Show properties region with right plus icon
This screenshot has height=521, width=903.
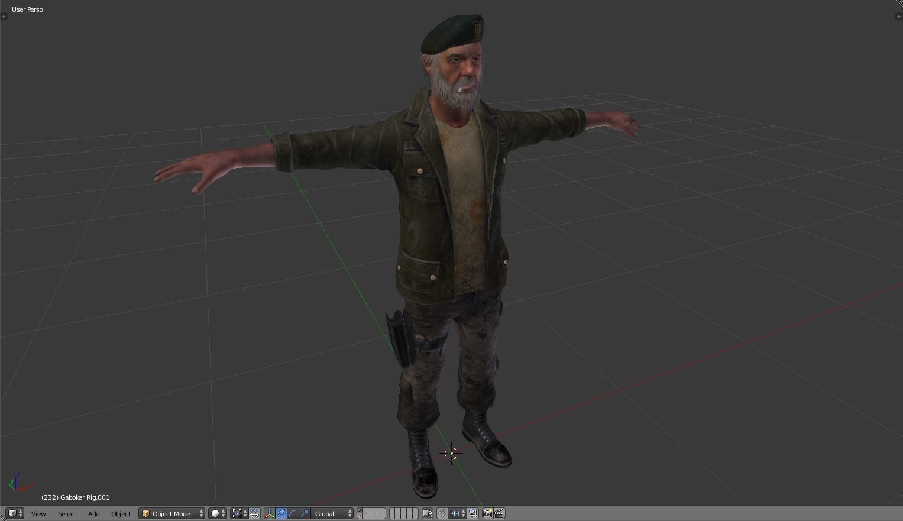tap(899, 17)
